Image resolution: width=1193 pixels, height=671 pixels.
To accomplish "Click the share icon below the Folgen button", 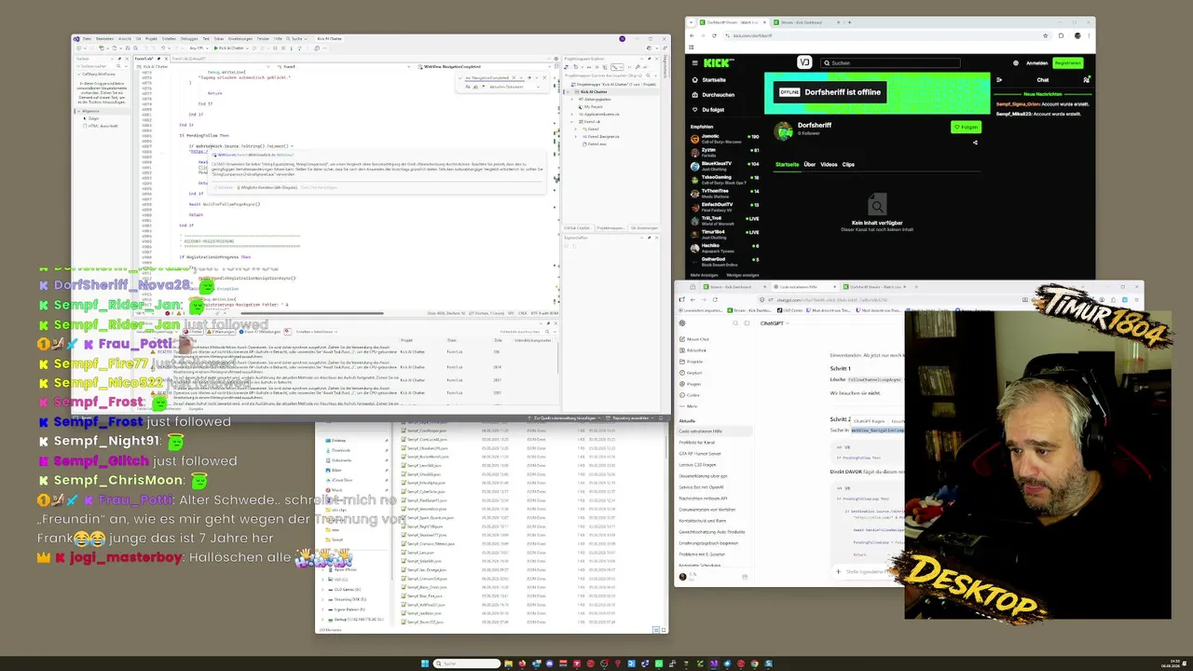I will tap(975, 143).
